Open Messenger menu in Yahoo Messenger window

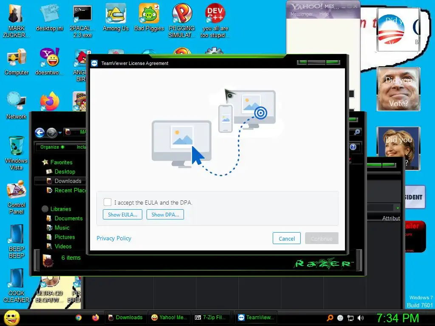[301, 14]
